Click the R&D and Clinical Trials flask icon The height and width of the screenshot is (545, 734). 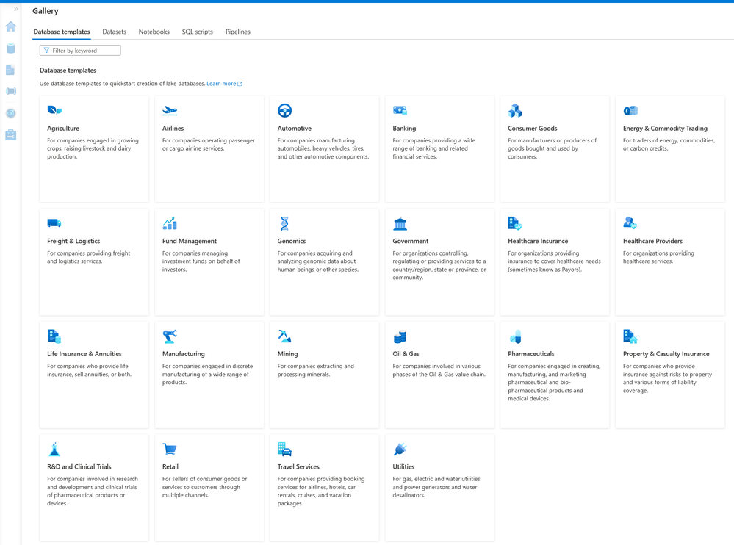[54, 449]
